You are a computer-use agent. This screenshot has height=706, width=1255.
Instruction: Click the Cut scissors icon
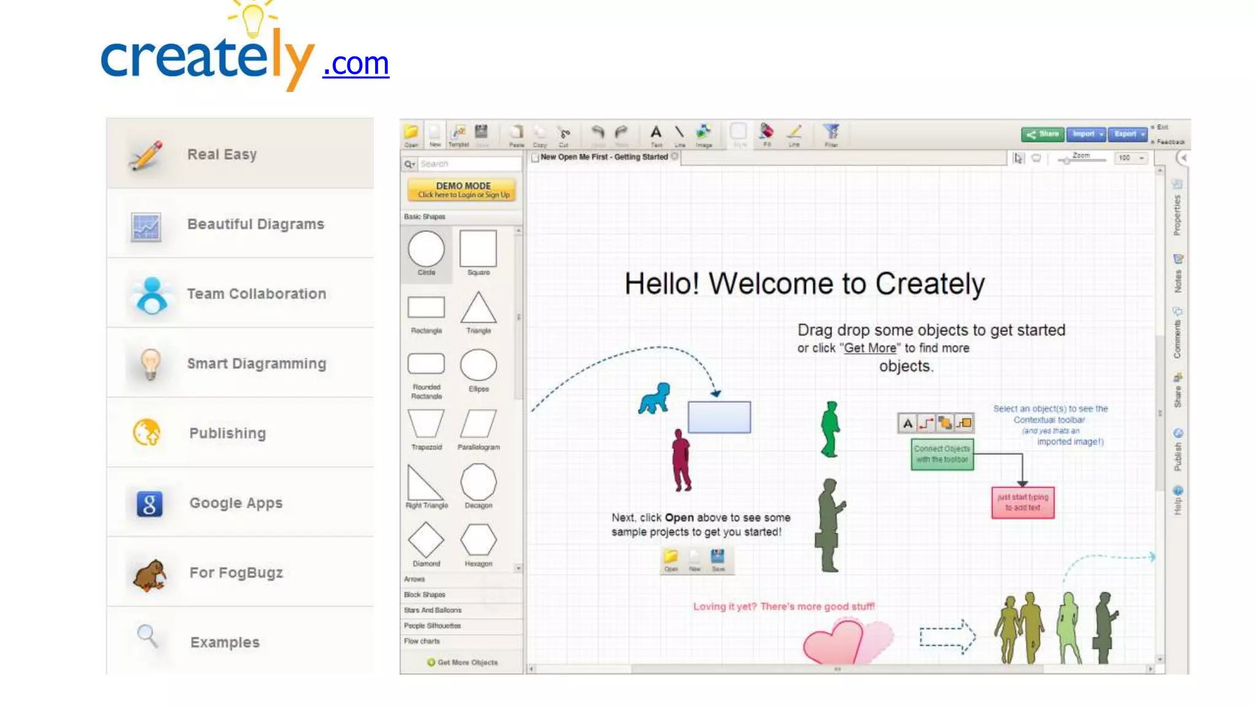[x=564, y=133]
